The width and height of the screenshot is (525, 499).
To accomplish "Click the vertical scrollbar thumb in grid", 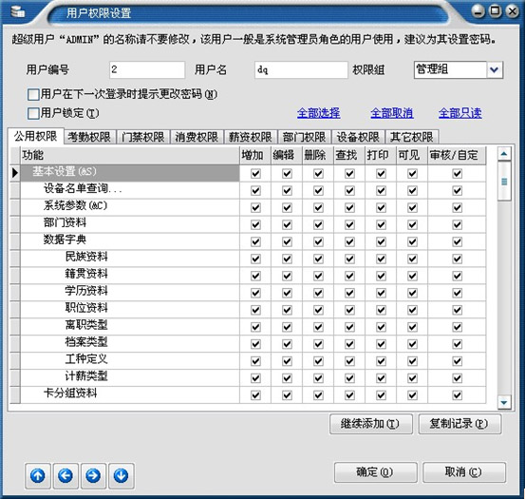I will click(504, 182).
